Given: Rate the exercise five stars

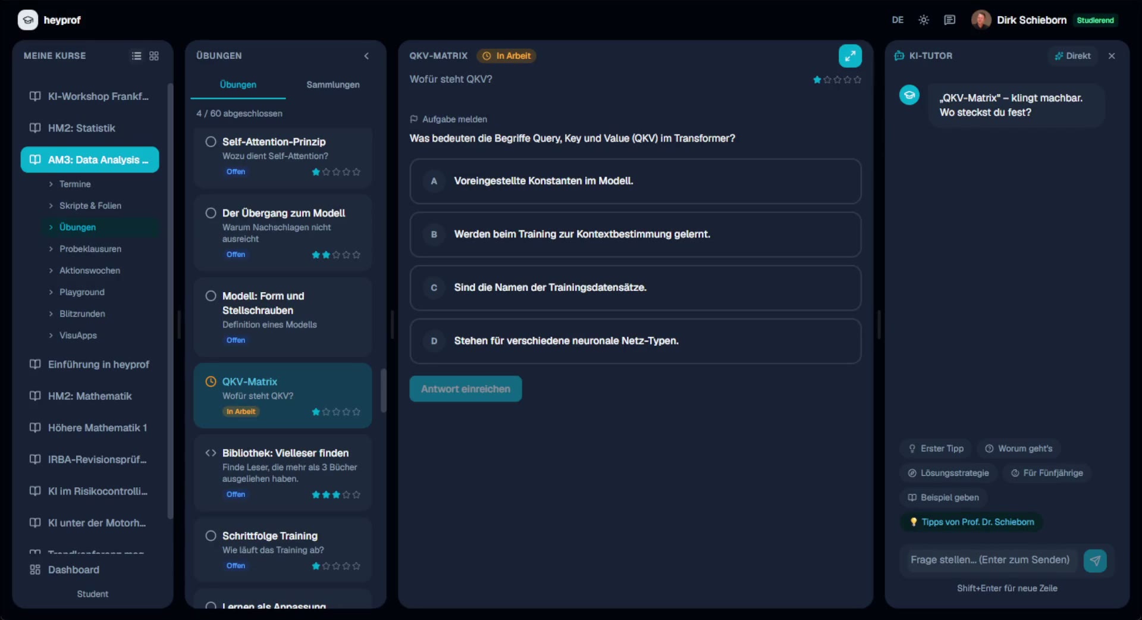Looking at the screenshot, I should (857, 80).
